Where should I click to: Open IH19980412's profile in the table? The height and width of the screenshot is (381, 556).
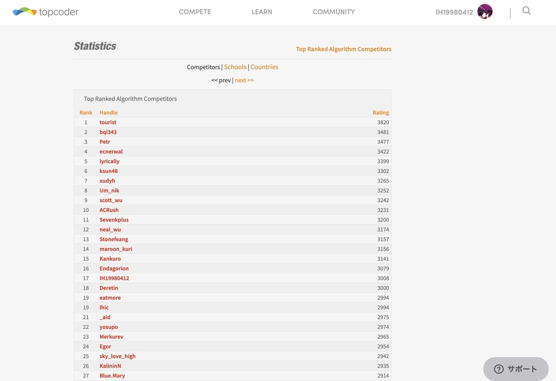pyautogui.click(x=114, y=278)
